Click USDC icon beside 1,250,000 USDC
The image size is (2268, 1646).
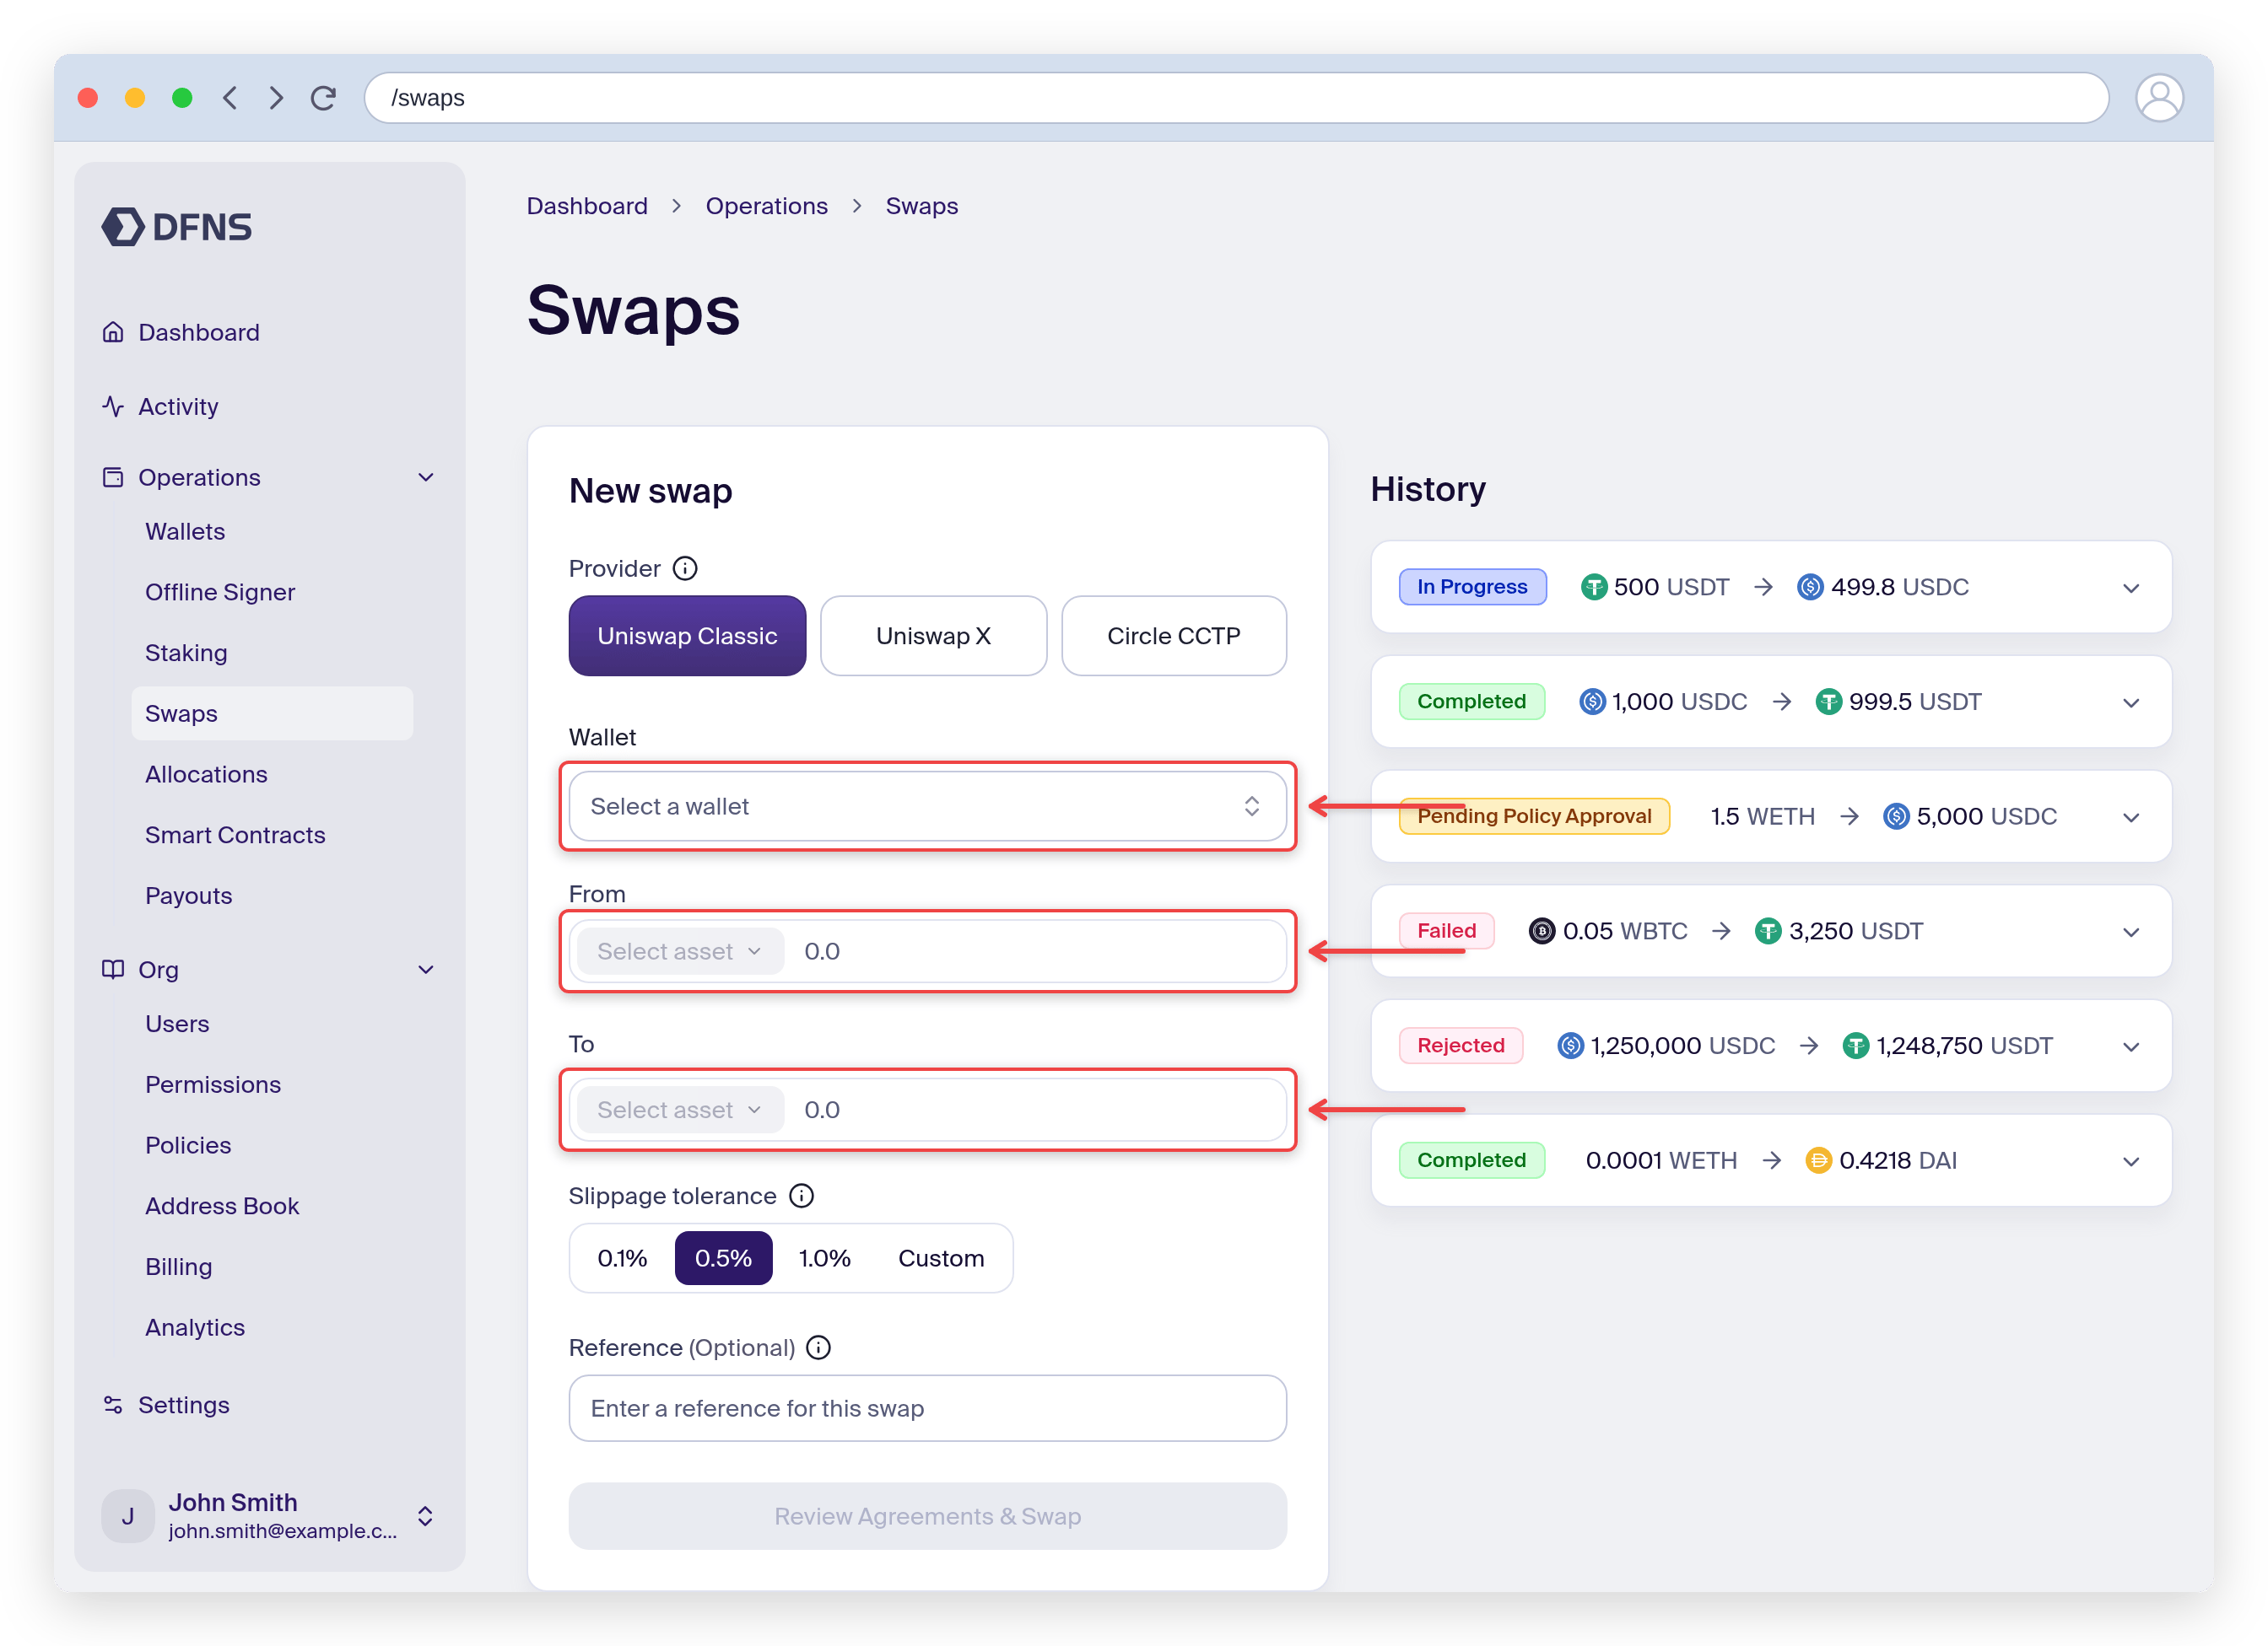pos(1571,1046)
